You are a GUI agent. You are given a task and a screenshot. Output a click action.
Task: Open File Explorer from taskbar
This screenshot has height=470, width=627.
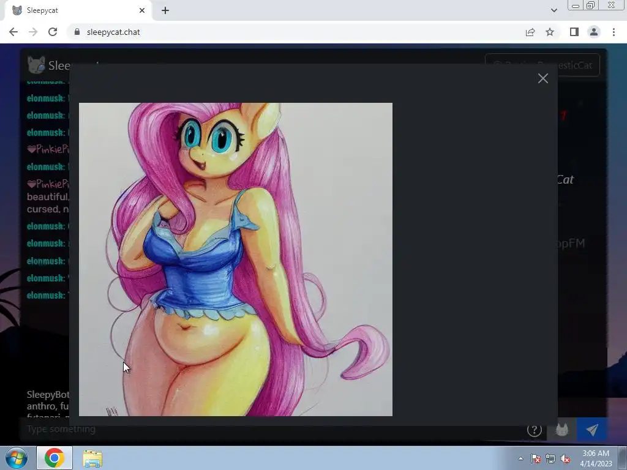pyautogui.click(x=92, y=458)
